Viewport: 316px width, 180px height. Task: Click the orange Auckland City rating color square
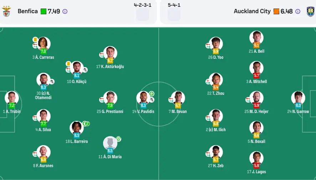click(x=276, y=11)
